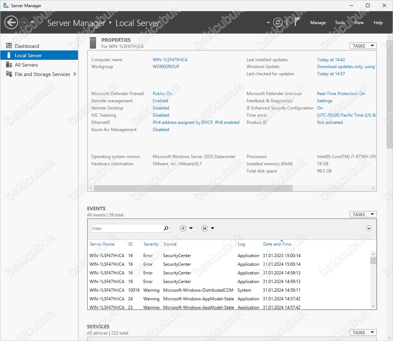
Task: Expand File and Storage Services arrow
Action: click(x=75, y=74)
